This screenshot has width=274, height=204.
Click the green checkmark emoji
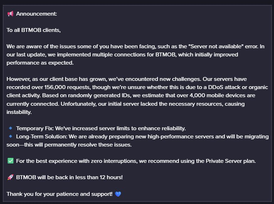click(x=10, y=161)
